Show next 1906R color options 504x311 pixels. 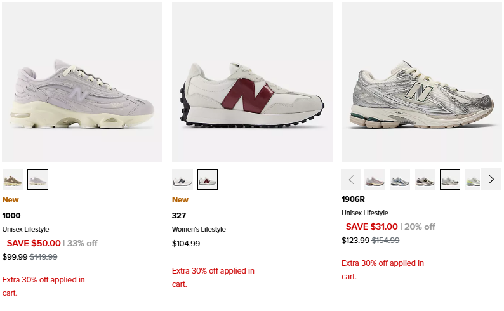click(x=491, y=180)
